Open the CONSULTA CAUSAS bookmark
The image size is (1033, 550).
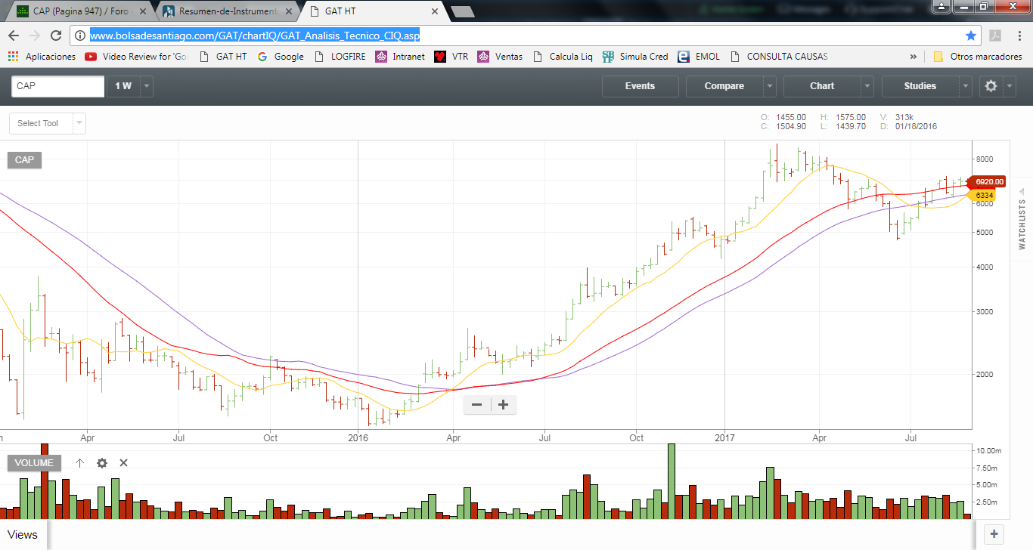point(778,57)
